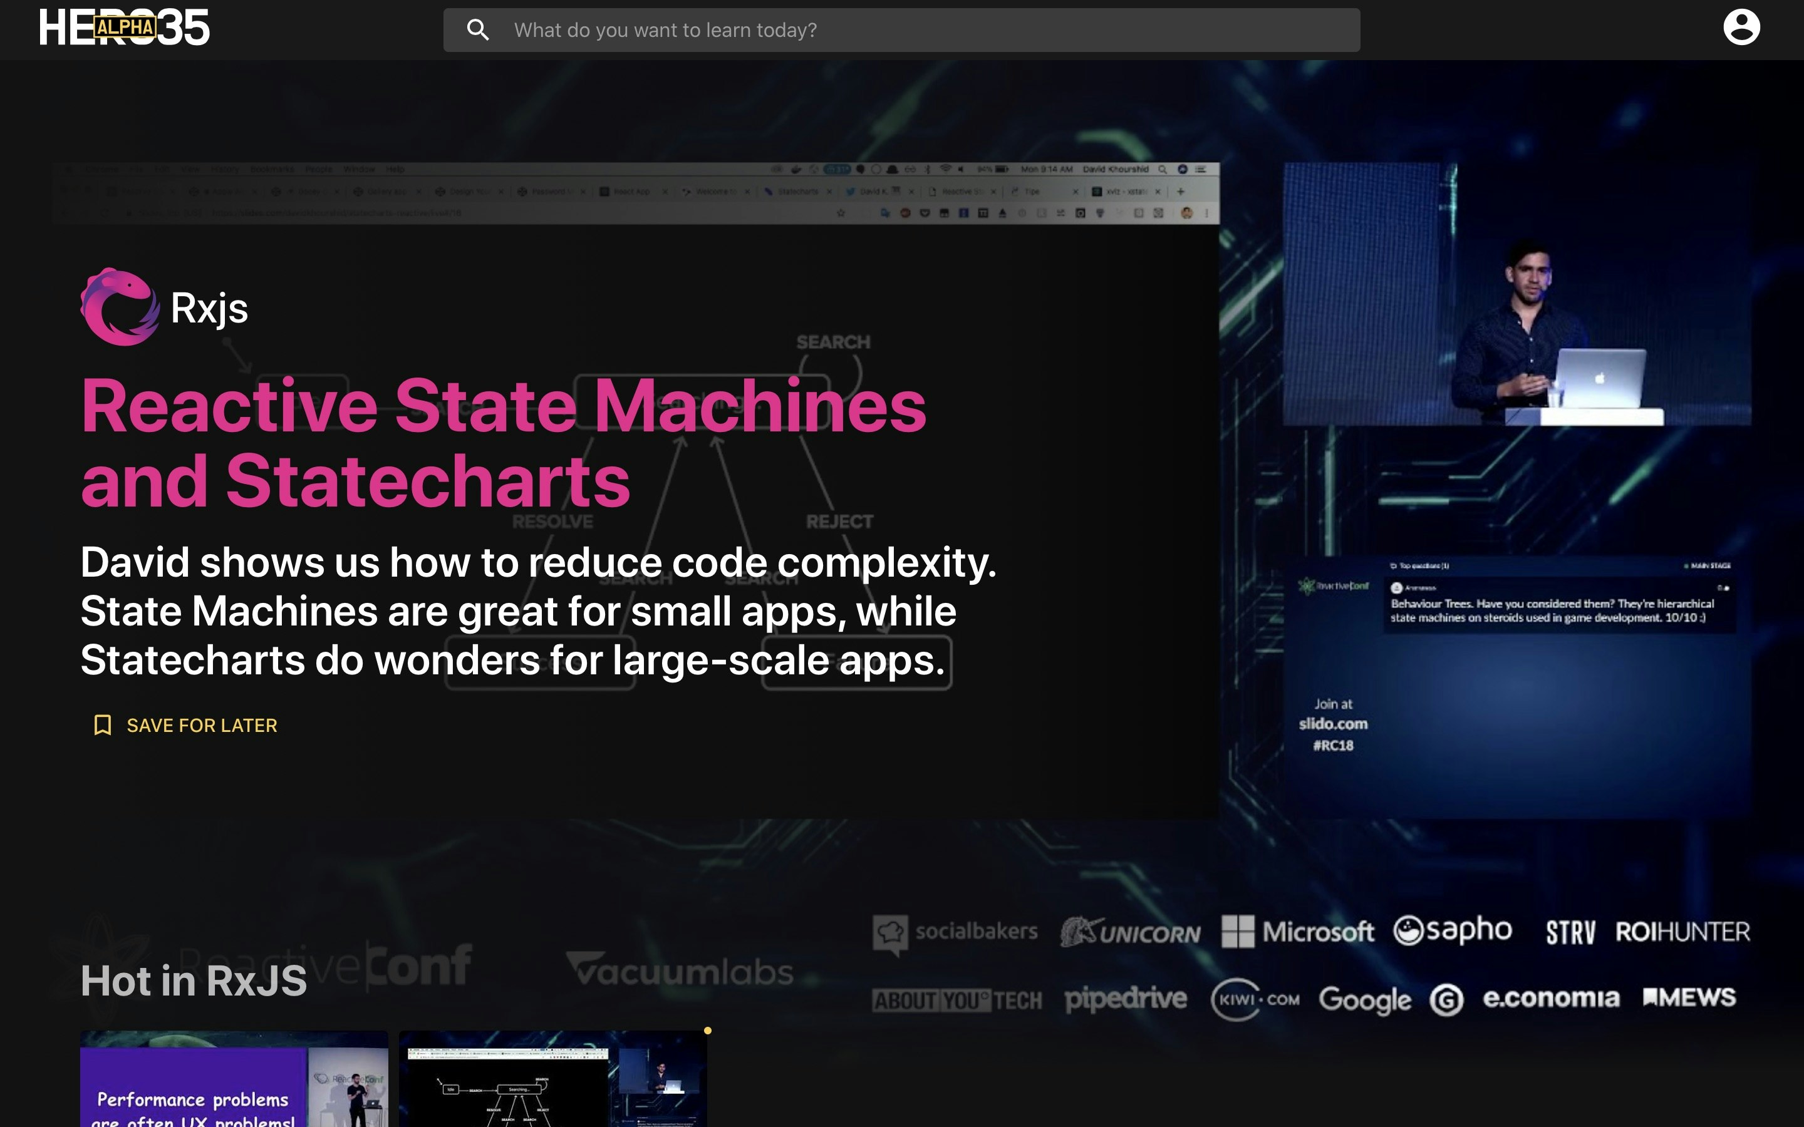Click the ROIHUNTER sponsor logo
The height and width of the screenshot is (1127, 1804).
click(1682, 932)
